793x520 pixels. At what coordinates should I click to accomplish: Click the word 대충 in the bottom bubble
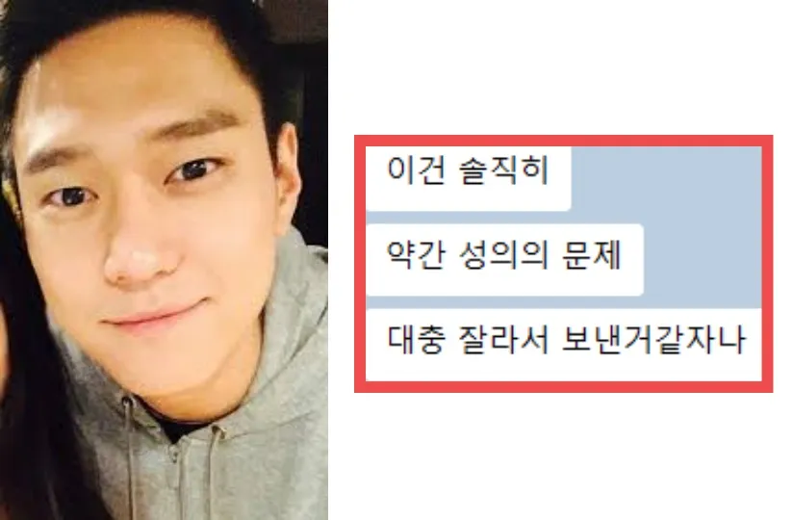[x=415, y=340]
